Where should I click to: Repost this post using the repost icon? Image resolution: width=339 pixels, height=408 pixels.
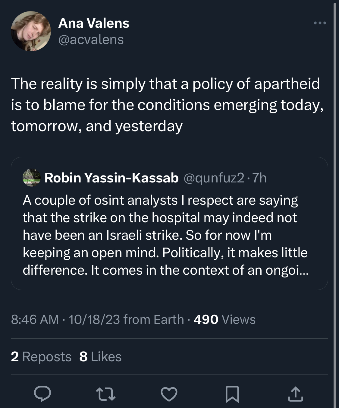(x=105, y=394)
